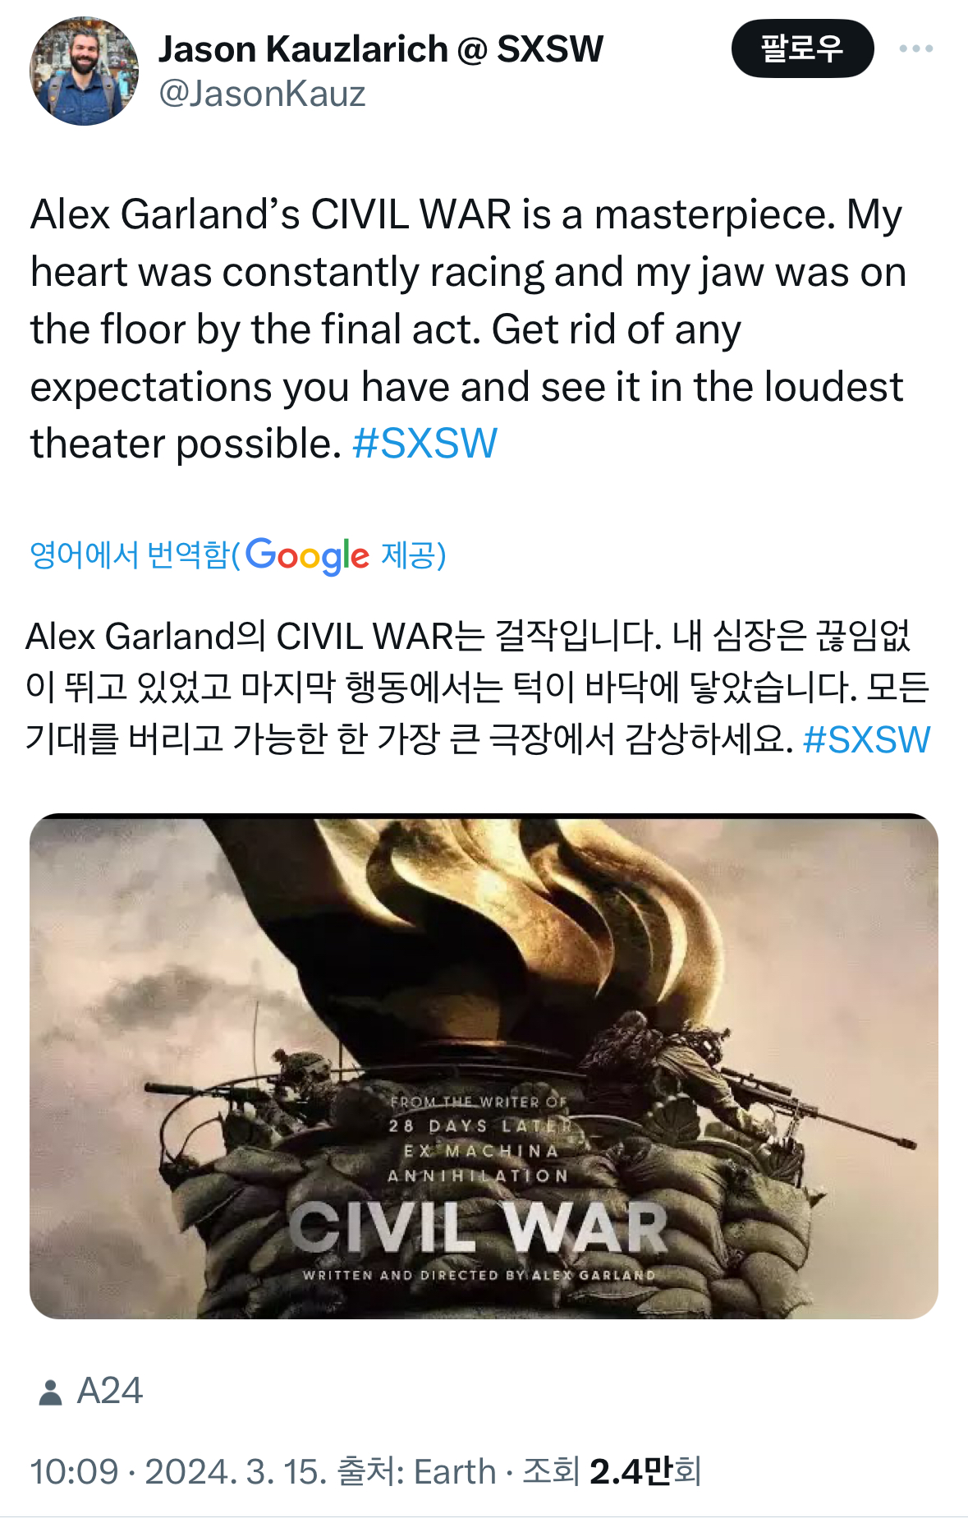Screen dimensions: 968x1537
Task: Click the 10:09 timestamp
Action: [74, 1471]
